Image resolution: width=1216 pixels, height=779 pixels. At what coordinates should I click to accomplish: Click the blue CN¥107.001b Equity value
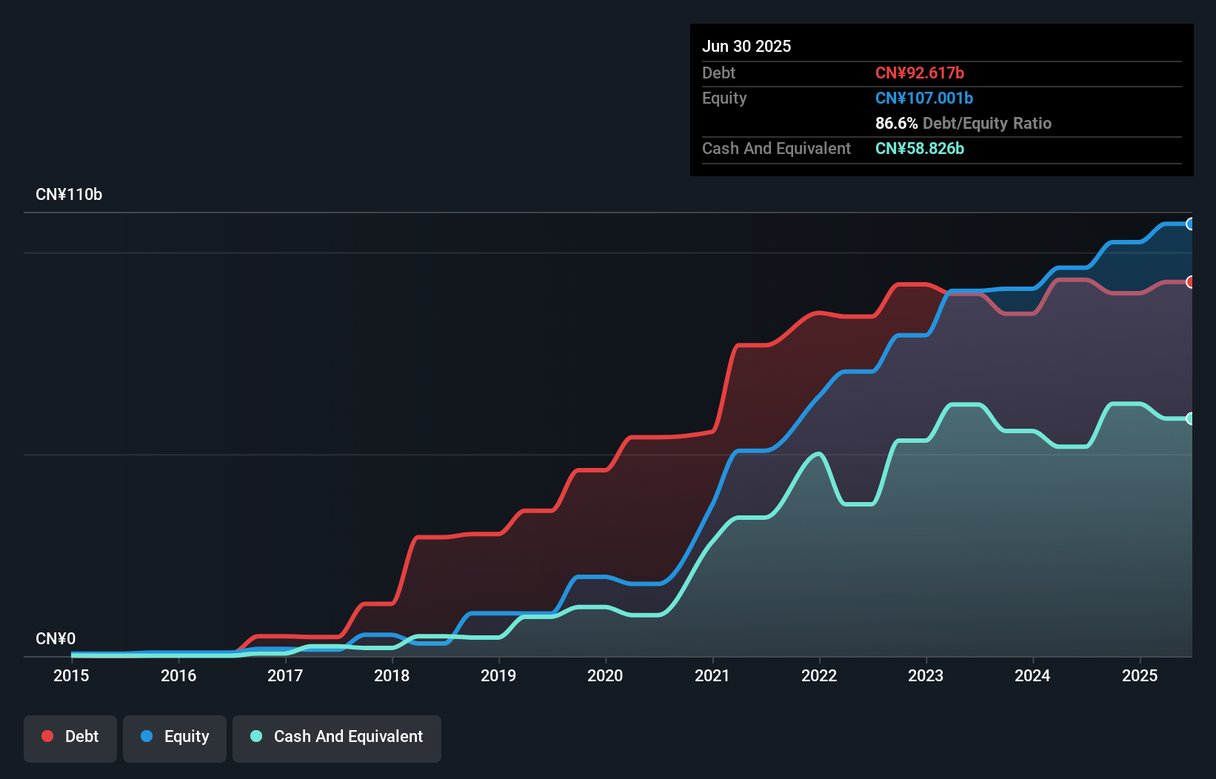click(x=923, y=98)
